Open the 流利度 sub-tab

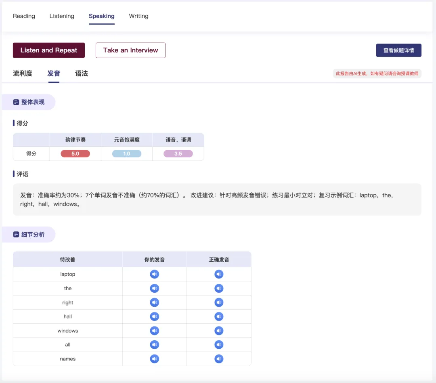23,74
